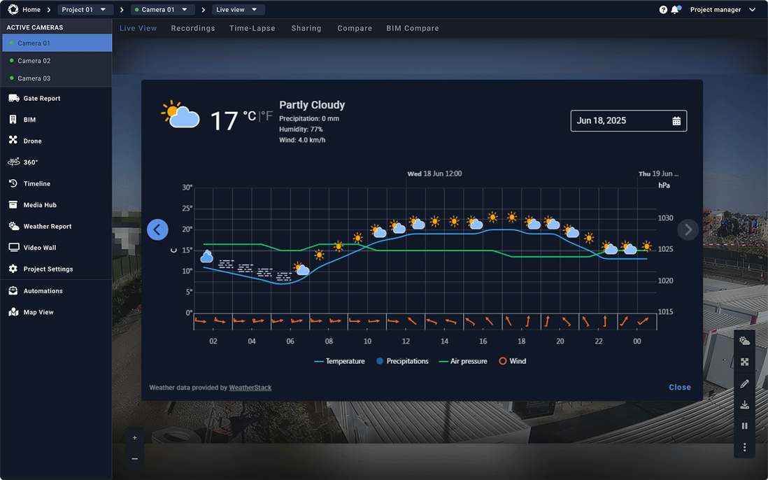Image resolution: width=768 pixels, height=480 pixels.
Task: Open the Live view mode dropdown
Action: (x=238, y=10)
